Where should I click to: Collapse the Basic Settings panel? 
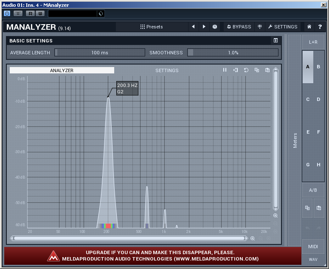click(x=276, y=40)
